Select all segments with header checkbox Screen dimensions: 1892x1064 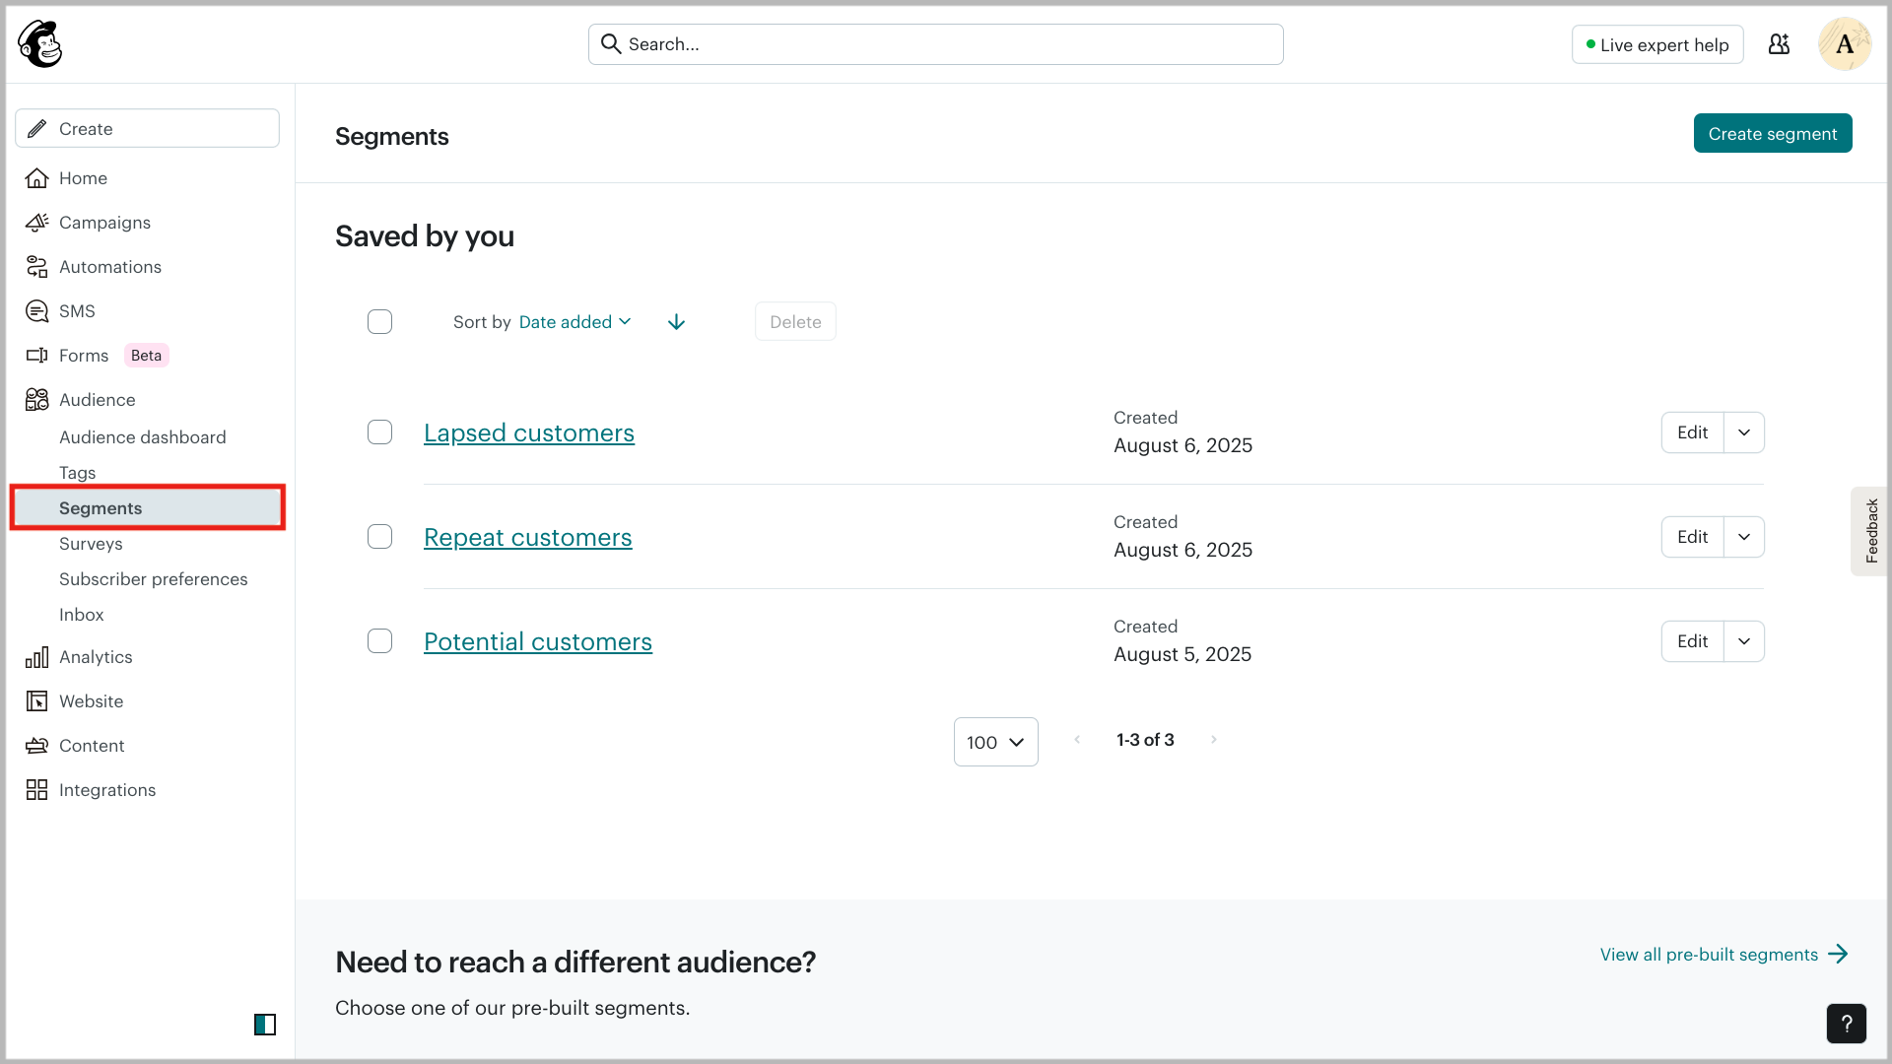click(x=379, y=322)
